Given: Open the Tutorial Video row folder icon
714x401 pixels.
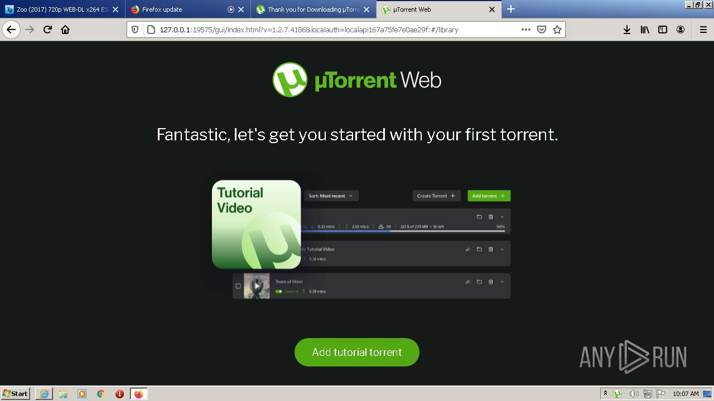Looking at the screenshot, I should click(x=479, y=250).
